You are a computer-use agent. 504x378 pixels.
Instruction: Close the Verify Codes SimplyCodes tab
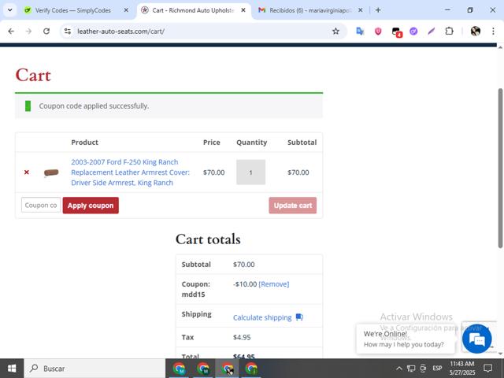point(126,10)
